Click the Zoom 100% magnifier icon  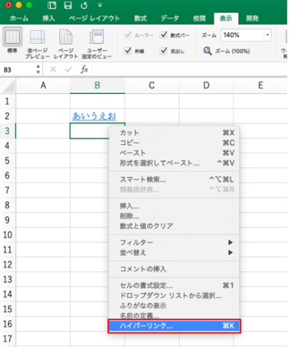[x=207, y=51]
